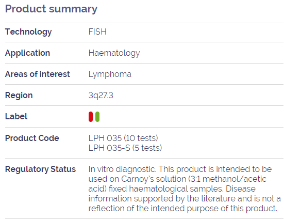Click the FISH technology value
This screenshot has height=220, width=284.
tap(97, 32)
